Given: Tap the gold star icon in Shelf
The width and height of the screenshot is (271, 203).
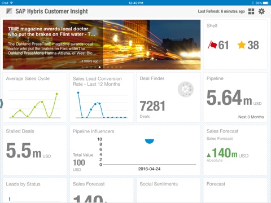Looking at the screenshot, I should point(242,45).
